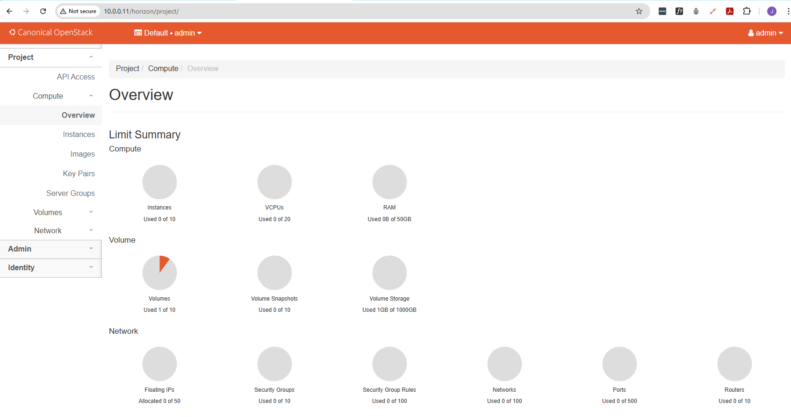Screen dimensions: 791x417
Task: Click the browser reload page icon
Action: [43, 11]
